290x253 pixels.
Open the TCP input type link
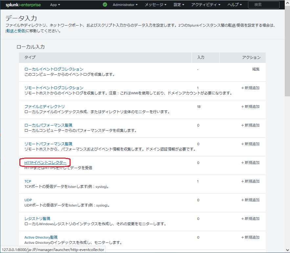(x=28, y=181)
